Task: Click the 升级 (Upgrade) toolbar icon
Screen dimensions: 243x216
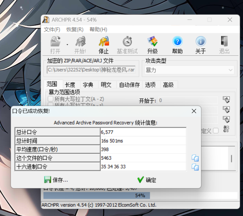Action: tap(152, 42)
